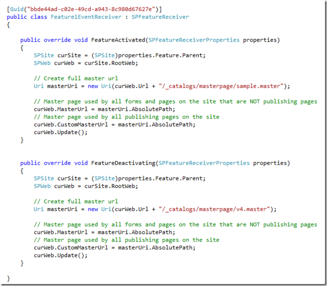Click the base class SPFeatureReceiver
This screenshot has height=286, width=327.
click(x=160, y=17)
